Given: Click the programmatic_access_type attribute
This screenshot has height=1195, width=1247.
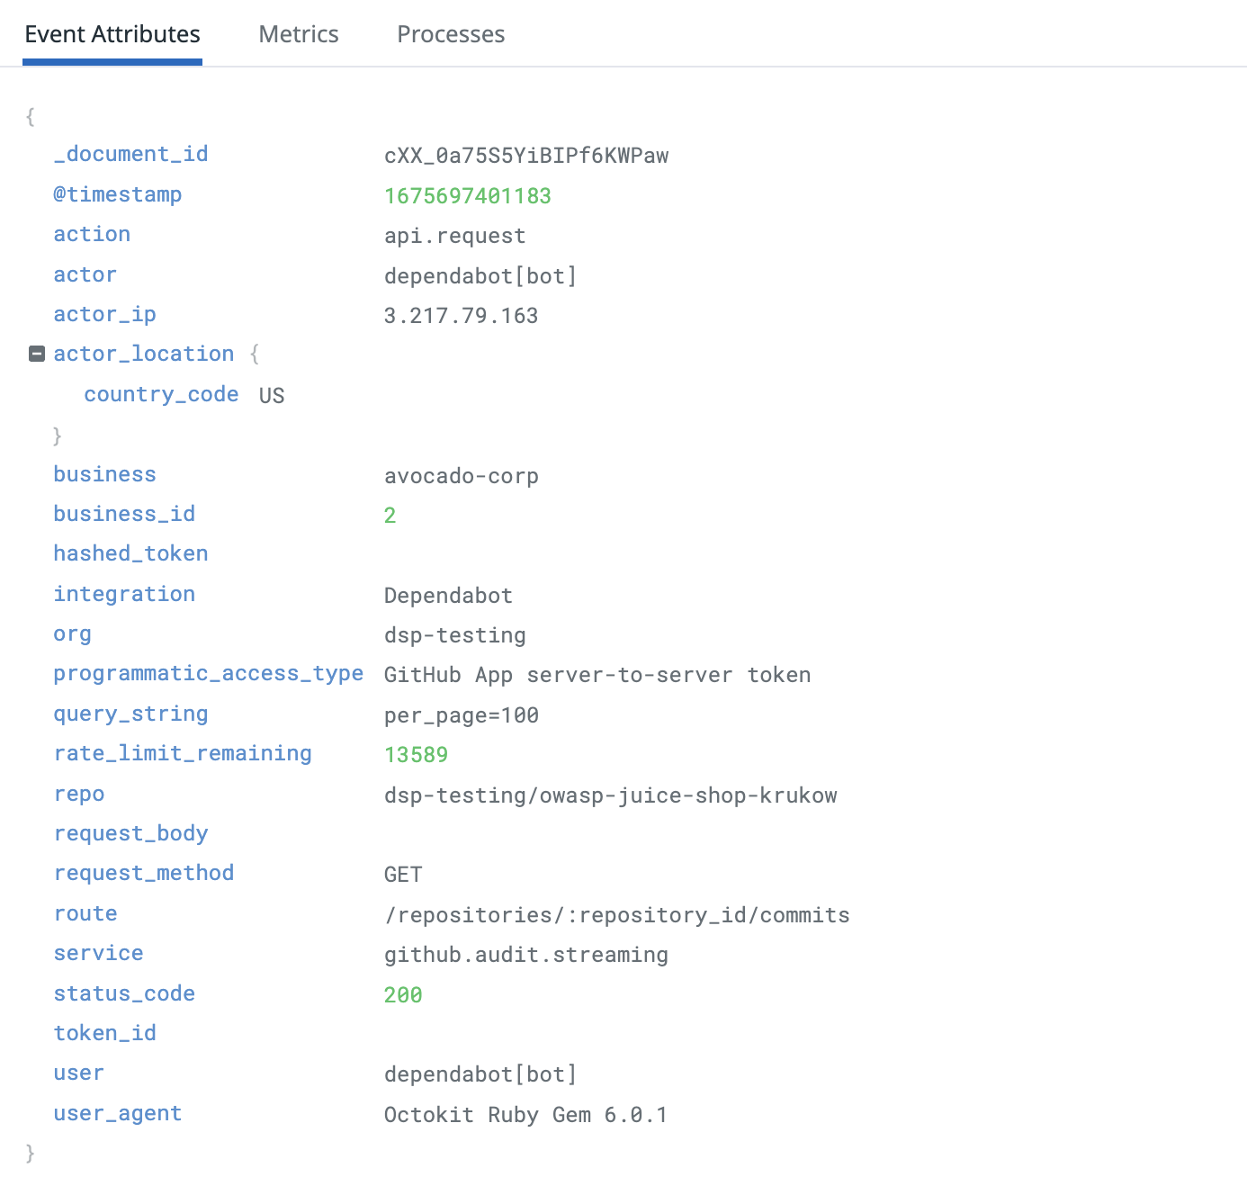Looking at the screenshot, I should (208, 673).
